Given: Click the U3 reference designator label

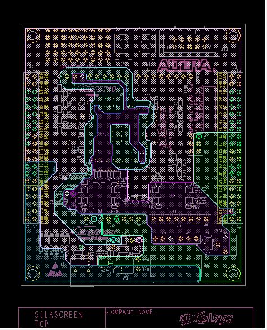Looking at the screenshot, I should [x=100, y=211].
